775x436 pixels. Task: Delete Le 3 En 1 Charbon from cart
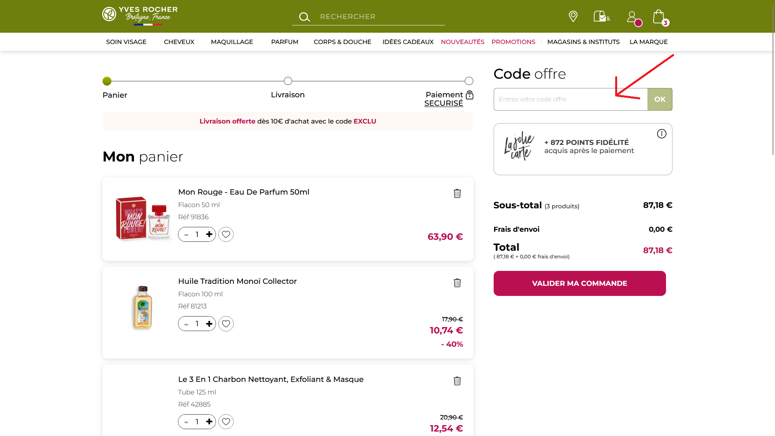tap(457, 381)
